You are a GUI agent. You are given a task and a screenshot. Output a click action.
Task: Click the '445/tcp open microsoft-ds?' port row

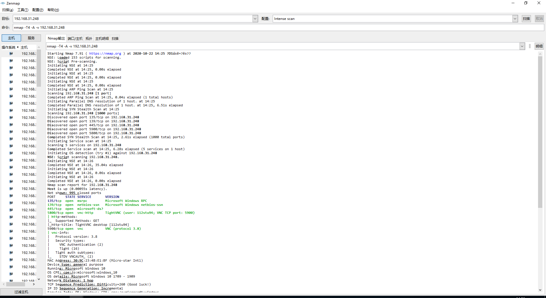click(x=75, y=209)
